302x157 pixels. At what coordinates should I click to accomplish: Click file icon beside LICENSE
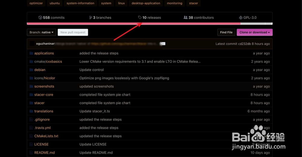point(31,145)
